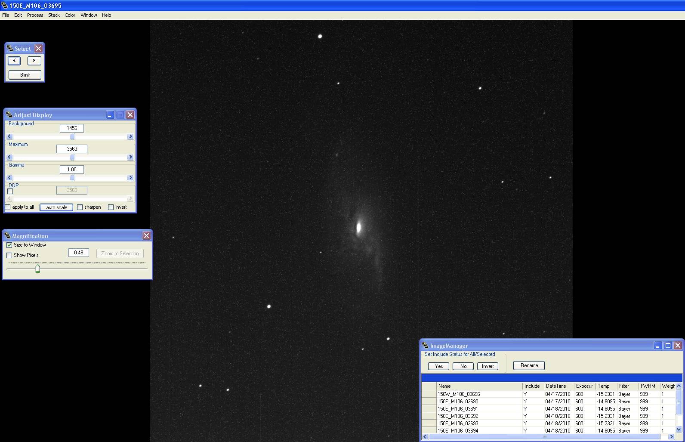Click the Blink button

point(25,75)
